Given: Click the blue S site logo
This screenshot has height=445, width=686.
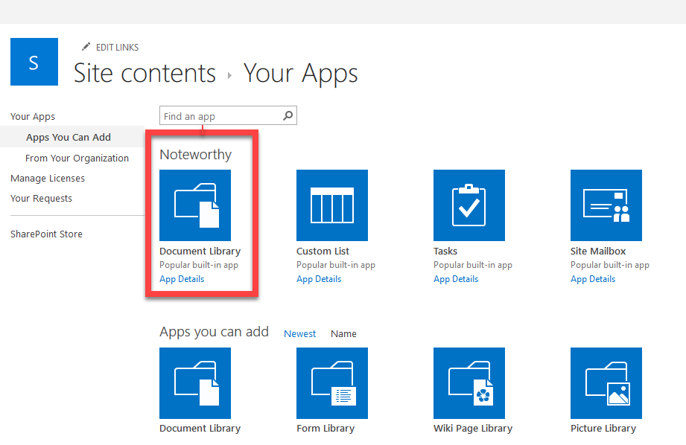Looking at the screenshot, I should coord(34,62).
